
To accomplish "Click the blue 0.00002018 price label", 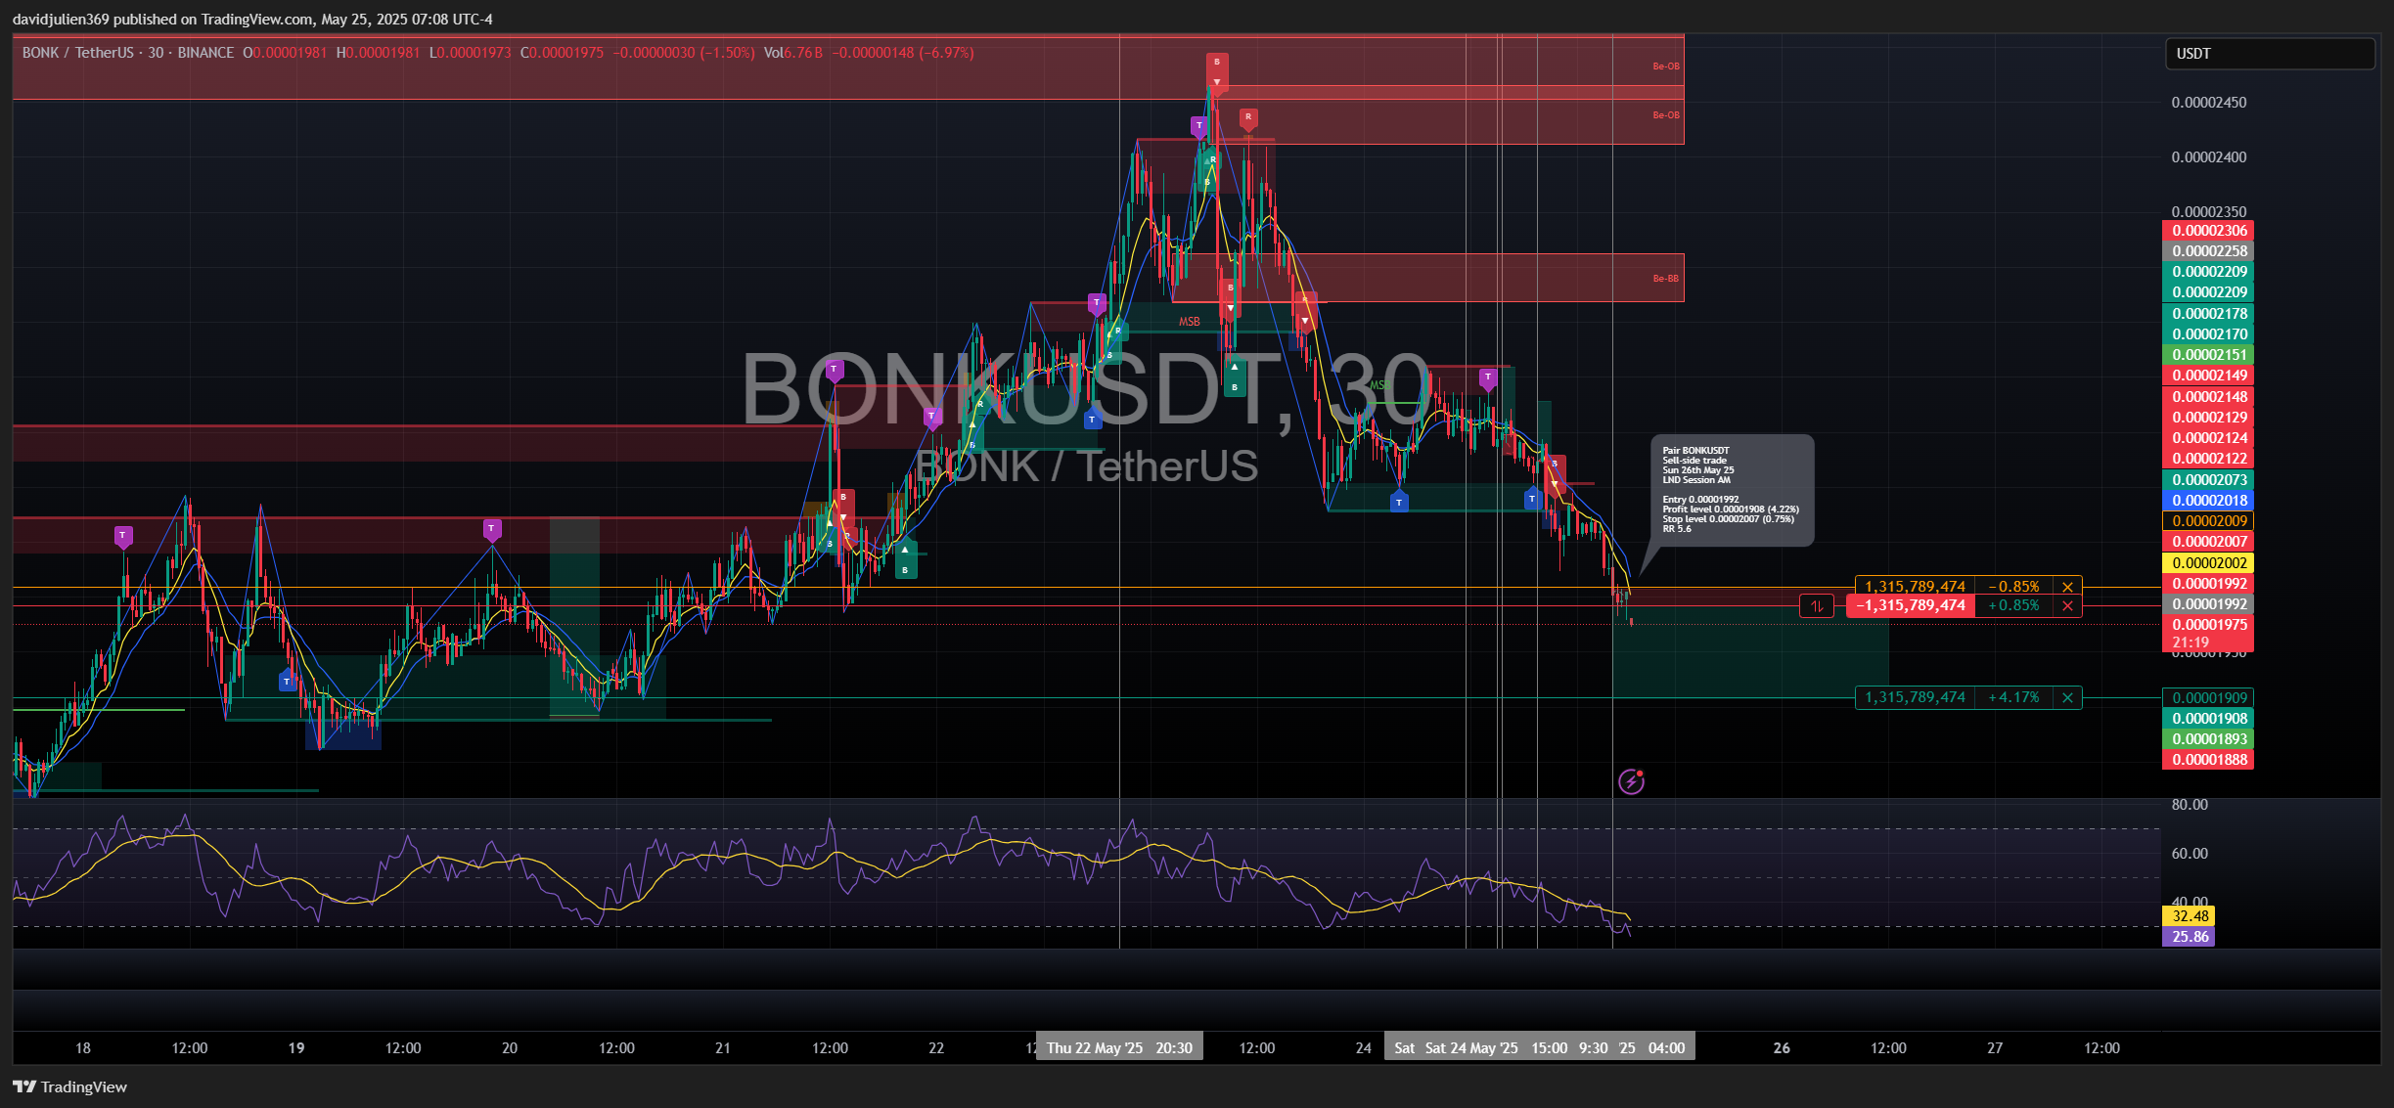I will (x=2207, y=501).
